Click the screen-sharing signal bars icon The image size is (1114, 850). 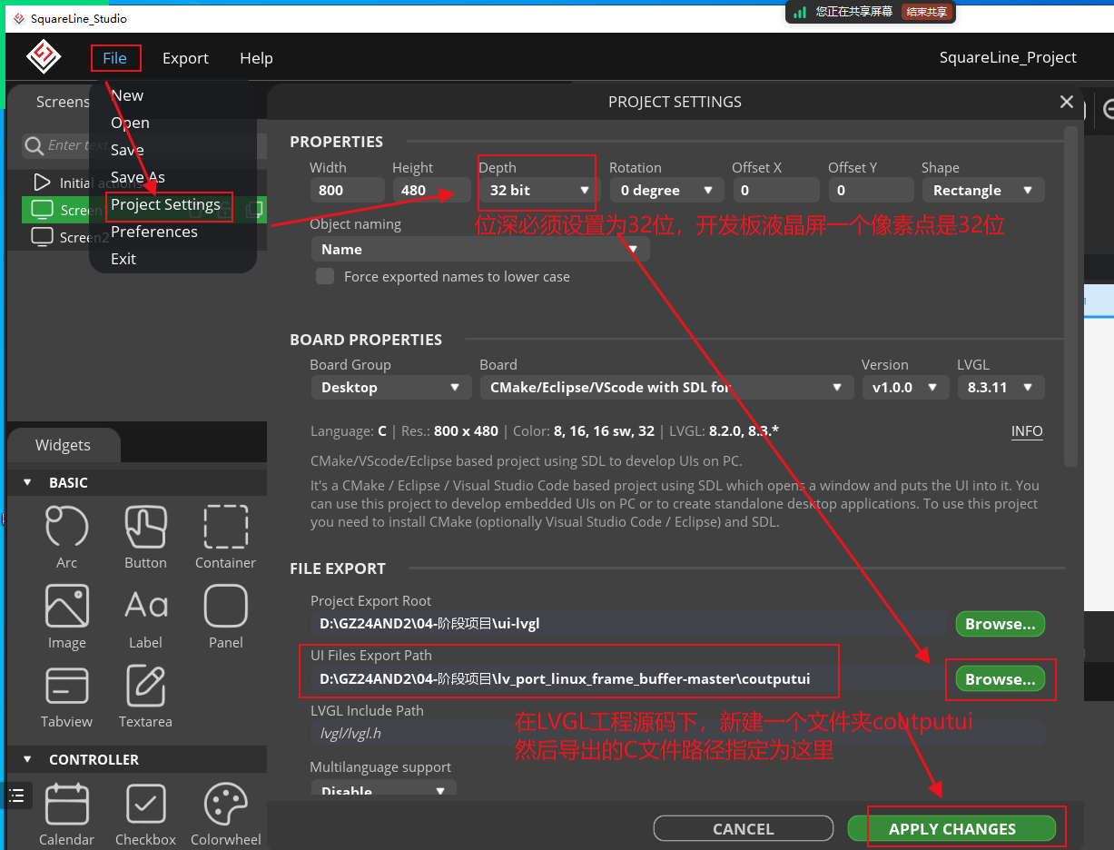coord(800,12)
